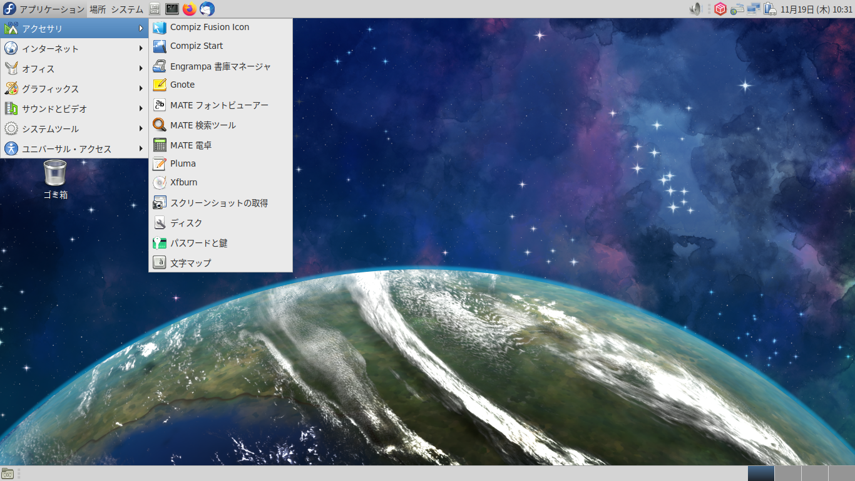This screenshot has width=855, height=481.
Task: Launch Thunderbird from the top panel
Action: (207, 9)
